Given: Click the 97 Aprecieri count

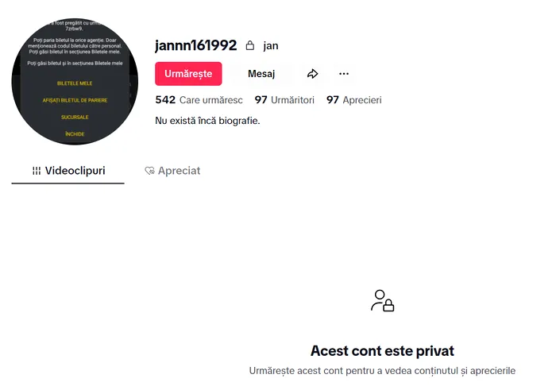Looking at the screenshot, I should pos(353,100).
